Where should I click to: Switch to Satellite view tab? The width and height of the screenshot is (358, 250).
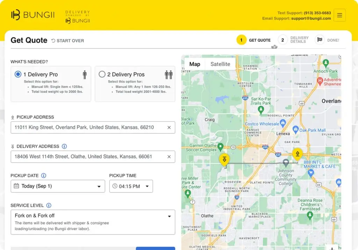point(220,64)
